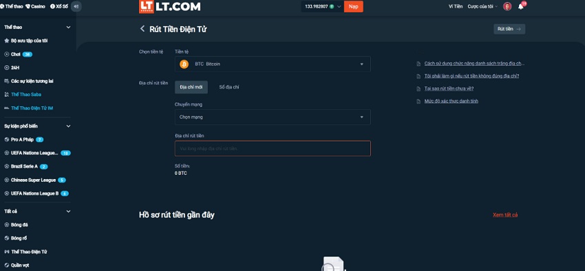Click the document icon beside Tại sao rút tiền chưa về
Viewport: 585px width, 271px height.
(418, 89)
